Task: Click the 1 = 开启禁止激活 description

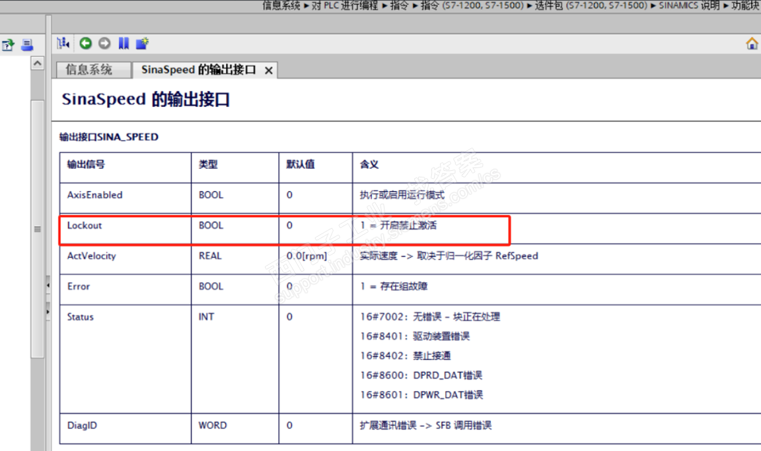Action: (398, 225)
